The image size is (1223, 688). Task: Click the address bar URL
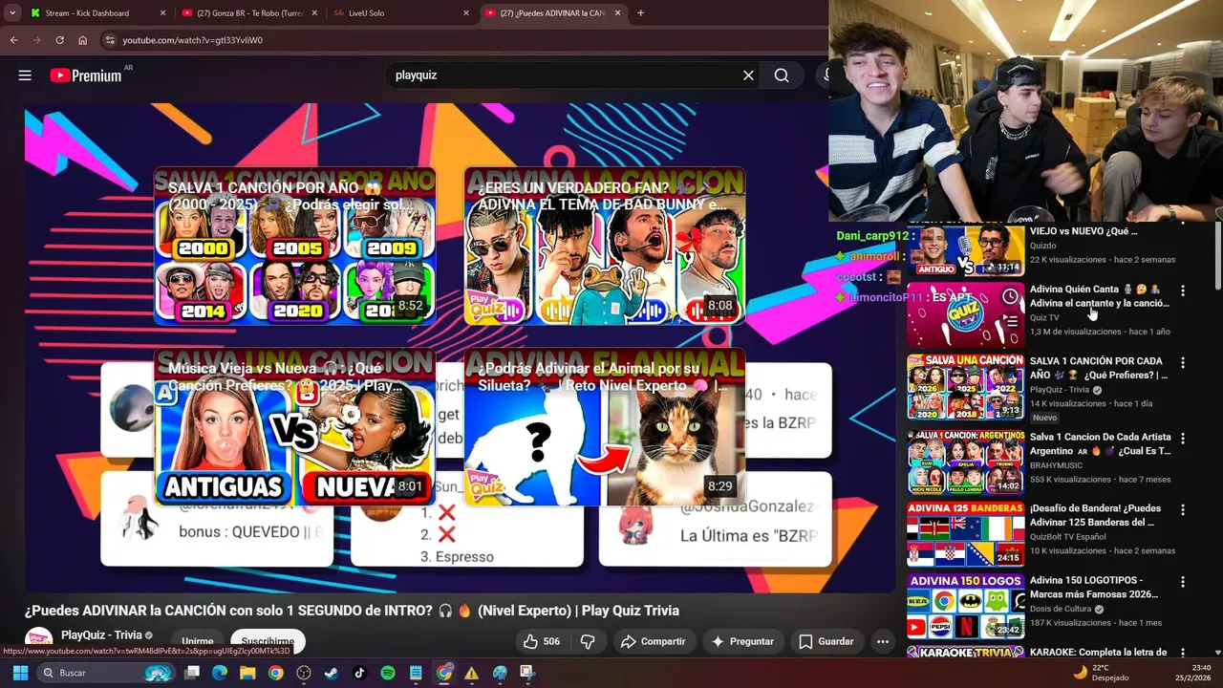point(193,40)
